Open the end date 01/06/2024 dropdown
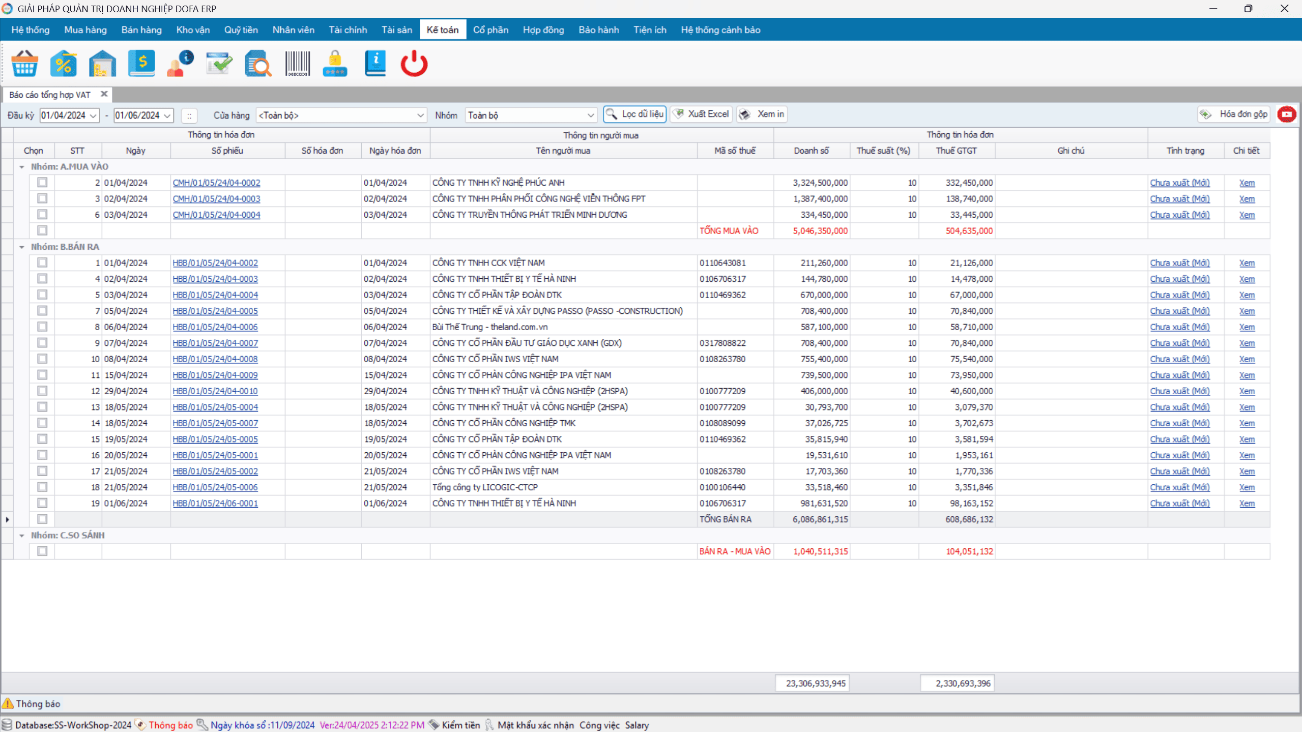The image size is (1302, 732). (x=167, y=115)
